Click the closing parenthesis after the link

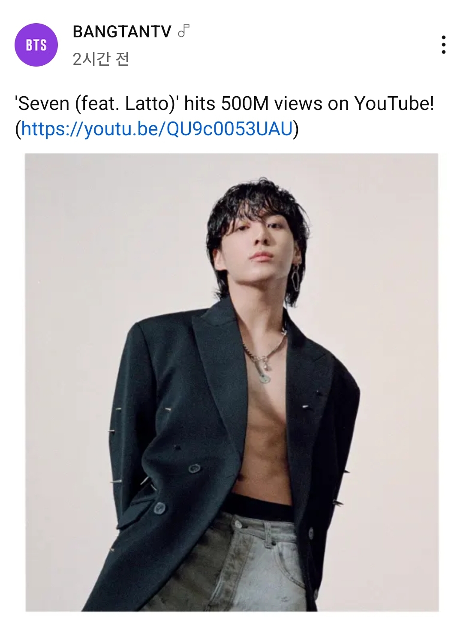click(296, 129)
